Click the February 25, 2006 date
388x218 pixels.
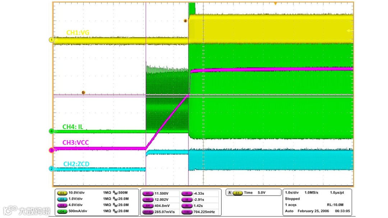[313, 211]
